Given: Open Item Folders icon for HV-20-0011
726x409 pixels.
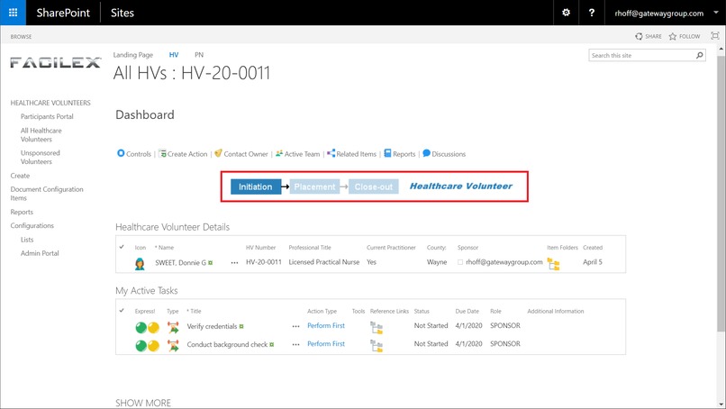Looking at the screenshot, I should [553, 264].
